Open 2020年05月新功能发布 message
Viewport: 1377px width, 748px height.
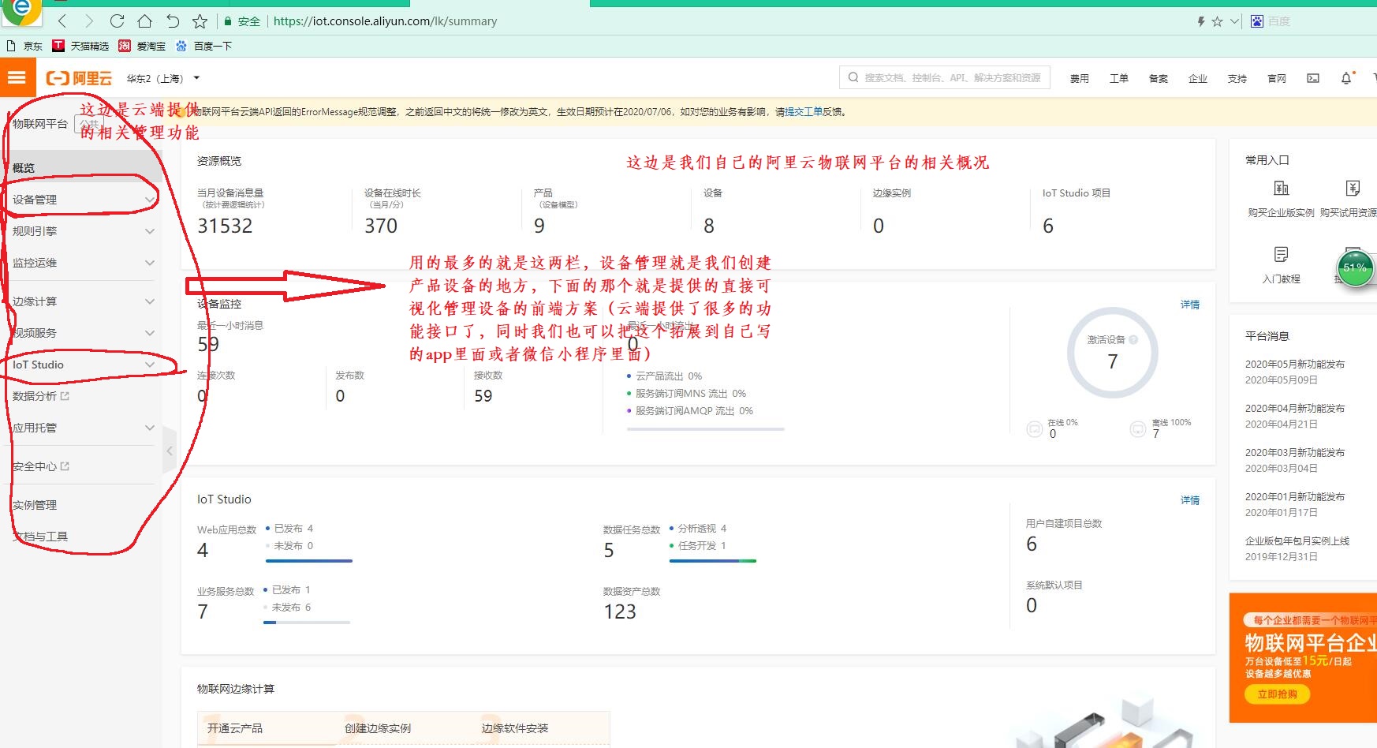coord(1294,365)
